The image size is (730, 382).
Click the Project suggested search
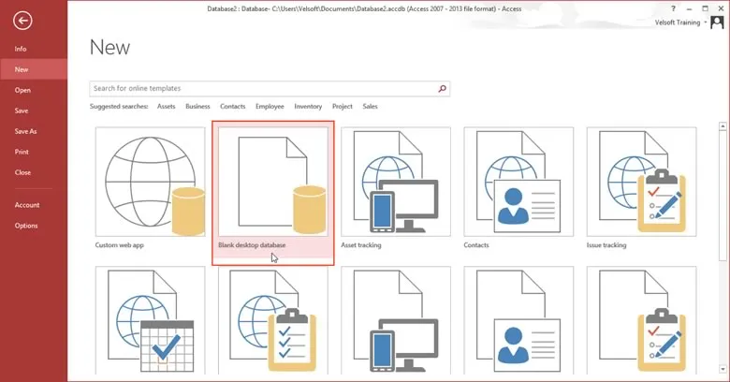pos(343,106)
